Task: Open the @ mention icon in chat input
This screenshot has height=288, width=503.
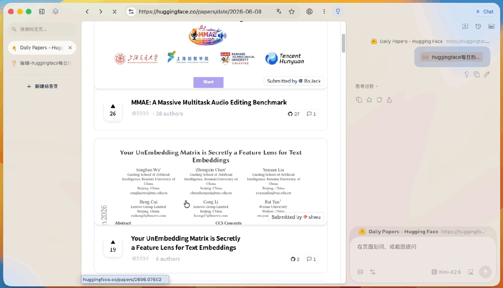Action: tap(360, 272)
